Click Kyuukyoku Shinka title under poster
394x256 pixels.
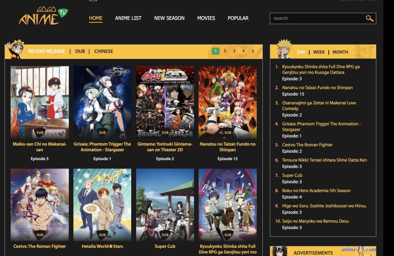pyautogui.click(x=228, y=249)
